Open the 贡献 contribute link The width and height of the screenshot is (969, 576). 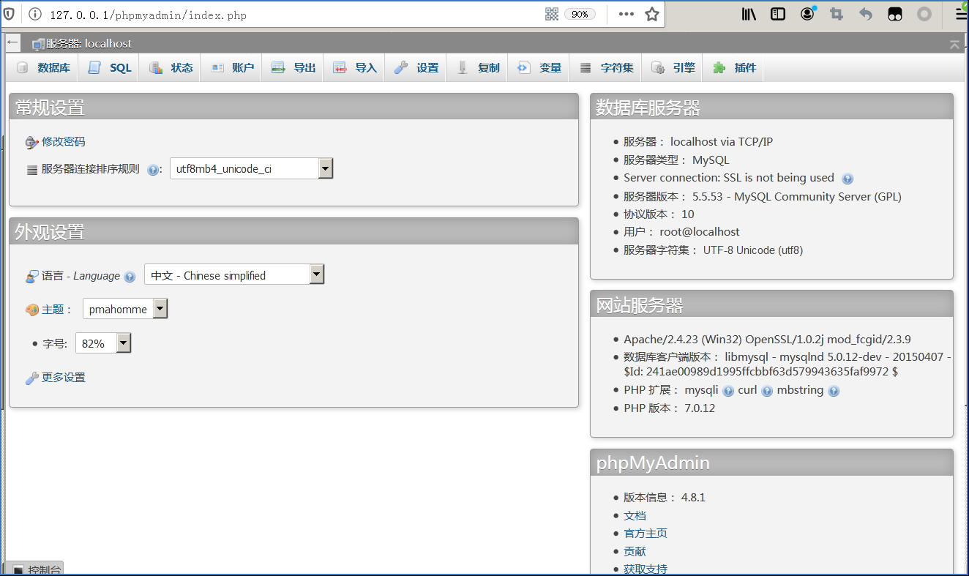[x=635, y=551]
